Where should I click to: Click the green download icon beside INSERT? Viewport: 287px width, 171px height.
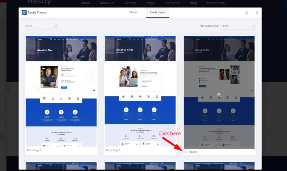point(186,152)
